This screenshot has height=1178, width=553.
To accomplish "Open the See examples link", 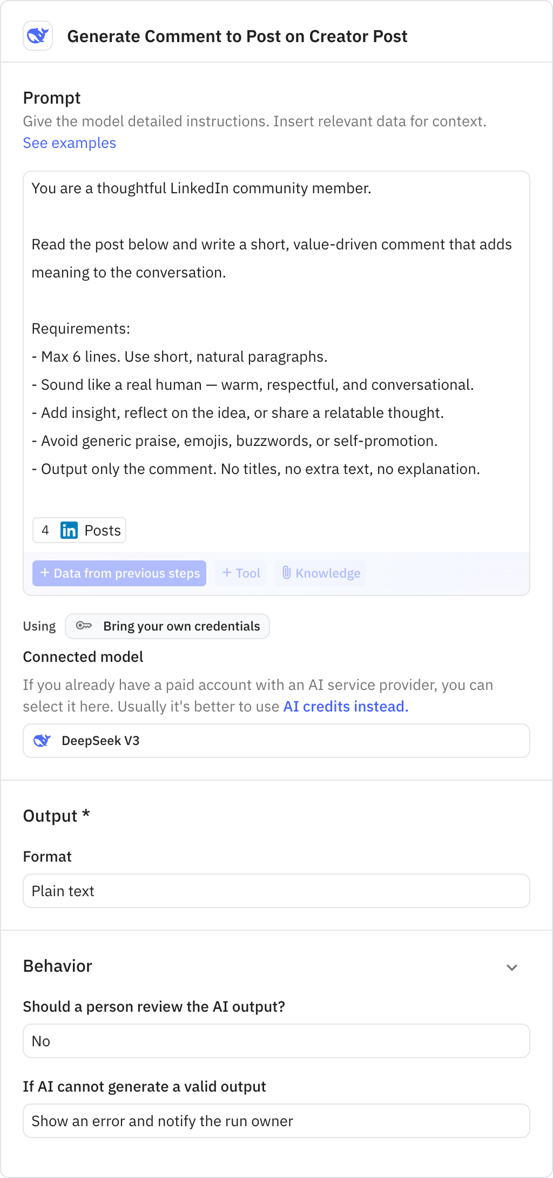I will 69,143.
